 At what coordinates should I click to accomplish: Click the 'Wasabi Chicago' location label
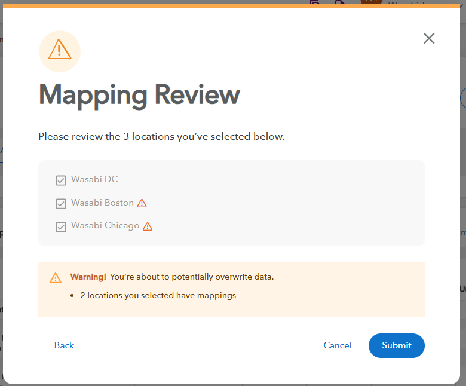105,225
